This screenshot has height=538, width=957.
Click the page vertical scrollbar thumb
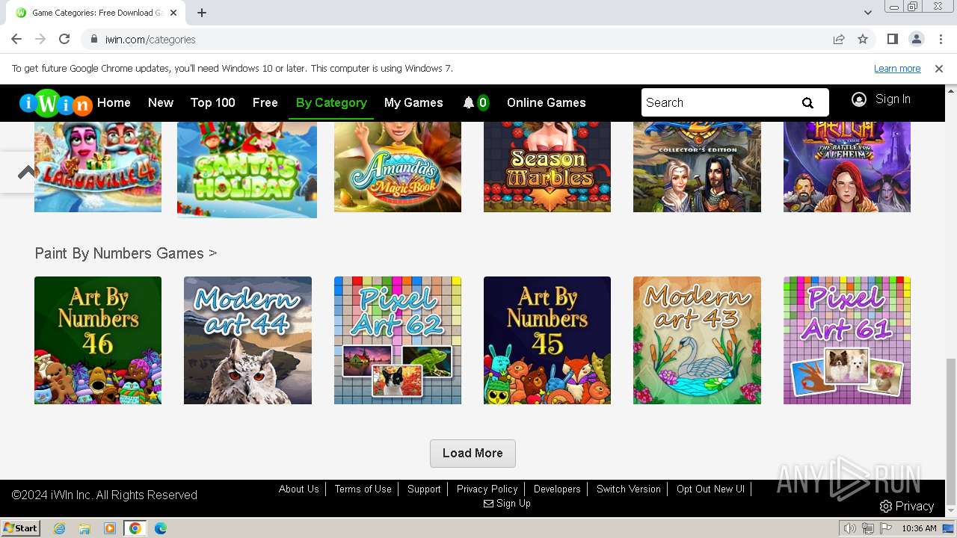[x=950, y=431]
